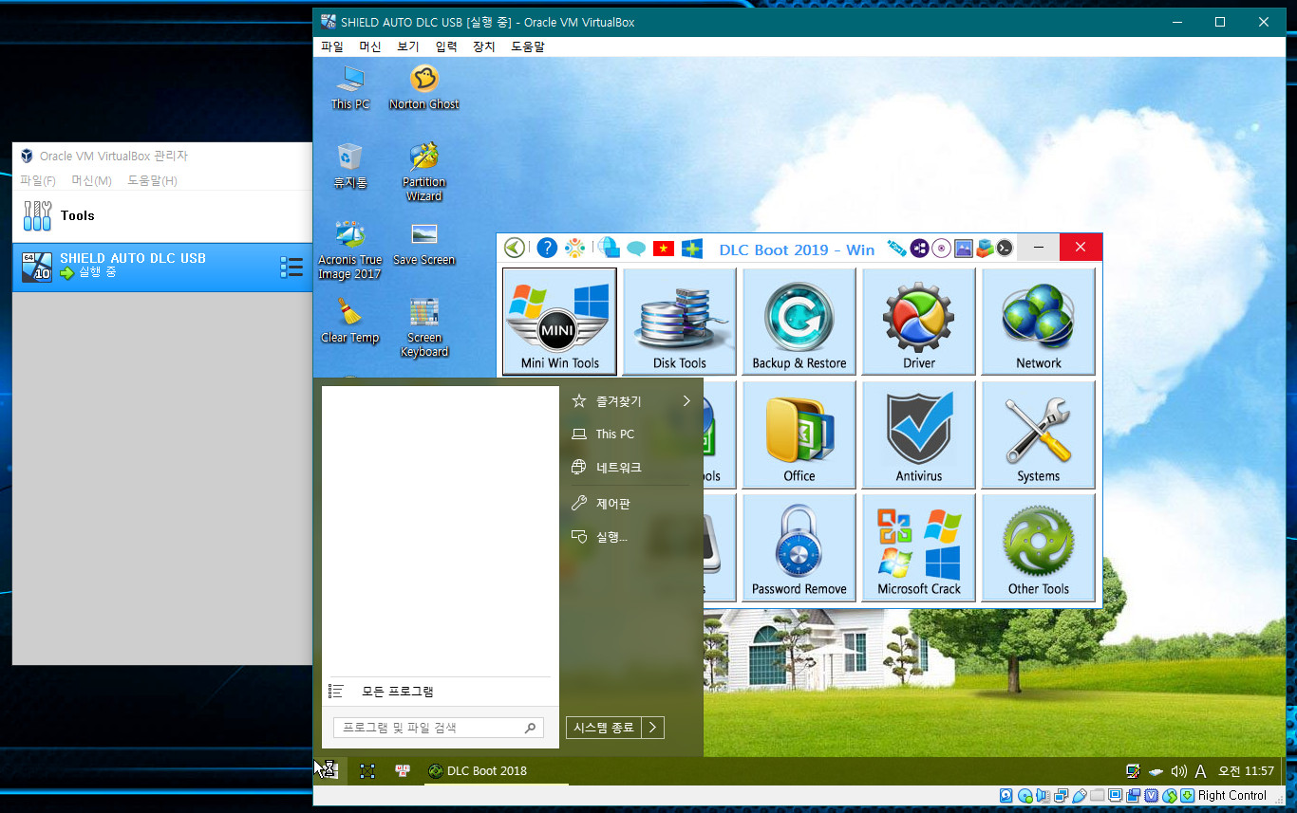Open the Clear Temp desktop shortcut
Screen dimensions: 1297x813
[349, 320]
